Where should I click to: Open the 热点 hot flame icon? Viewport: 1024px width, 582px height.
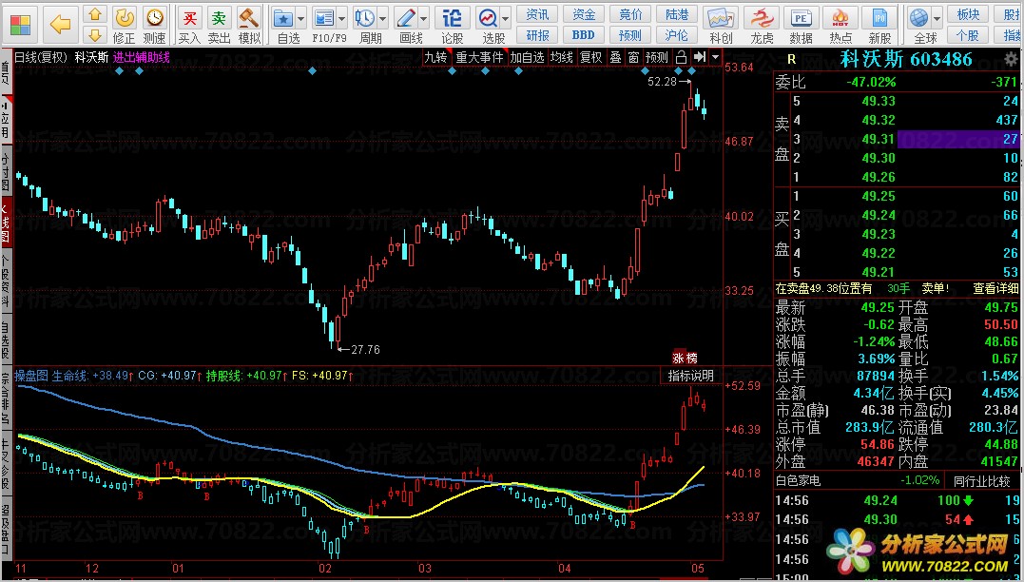(840, 18)
